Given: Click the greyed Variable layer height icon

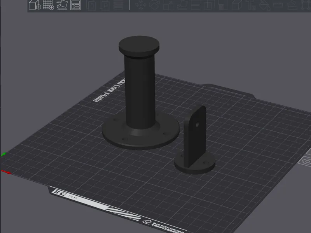Looking at the screenshot, I should tap(118, 5).
